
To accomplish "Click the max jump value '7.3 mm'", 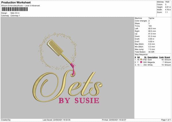I will pyautogui.click(x=152, y=49).
